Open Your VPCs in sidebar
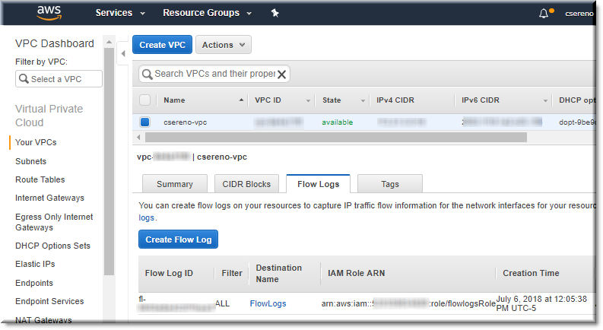603x330 pixels. pyautogui.click(x=36, y=142)
